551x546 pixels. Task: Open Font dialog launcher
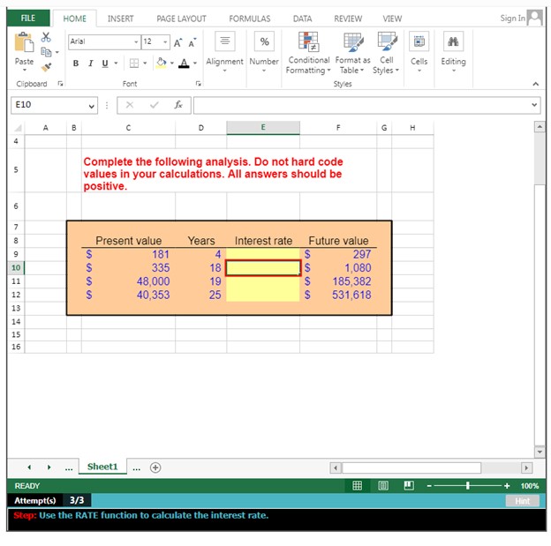coord(198,84)
